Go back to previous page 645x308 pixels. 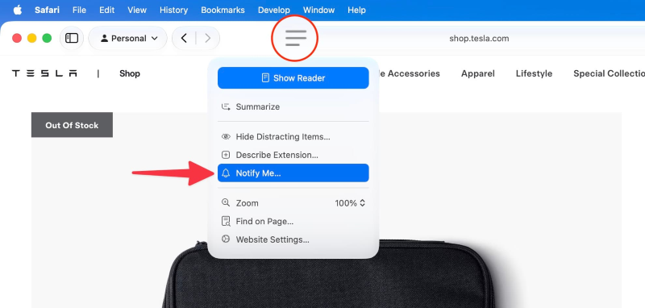(184, 38)
